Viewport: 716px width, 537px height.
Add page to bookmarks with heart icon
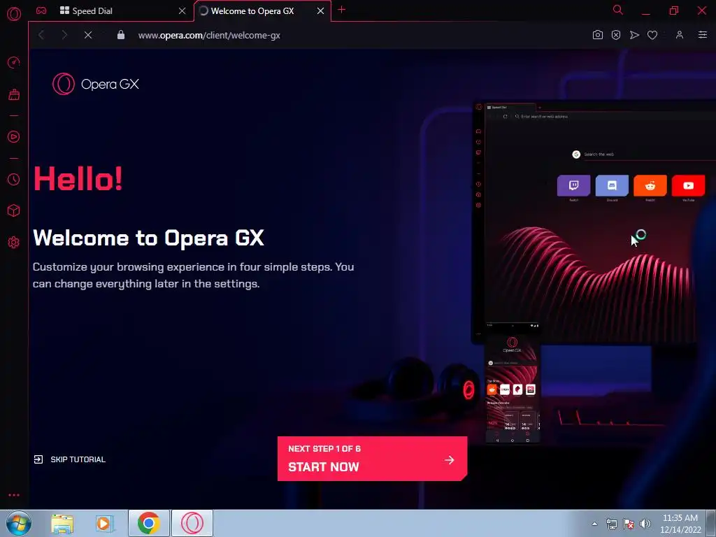click(652, 35)
